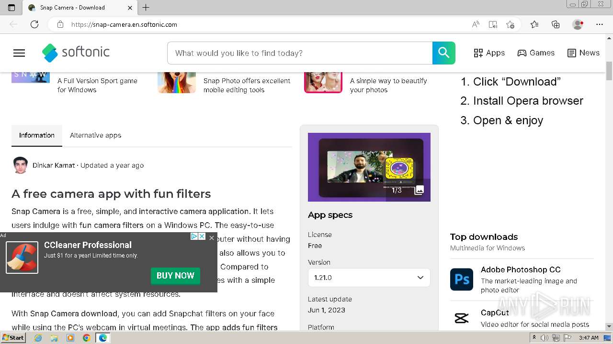Click the network tray icon
Image resolution: width=613 pixels, height=344 pixels.
(x=556, y=338)
